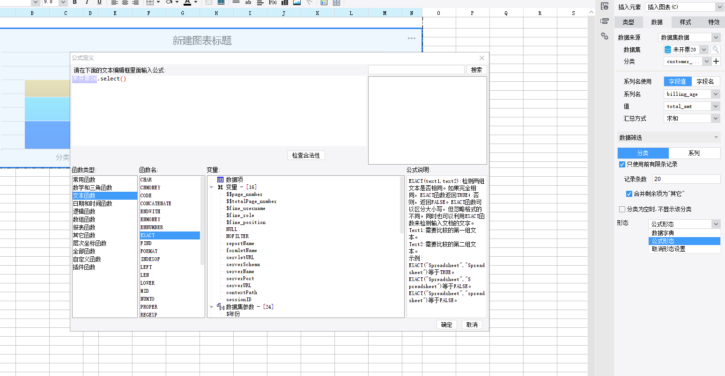Choose 公式形态 from the 形态 list
This screenshot has width=725, height=376.
(x=684, y=241)
